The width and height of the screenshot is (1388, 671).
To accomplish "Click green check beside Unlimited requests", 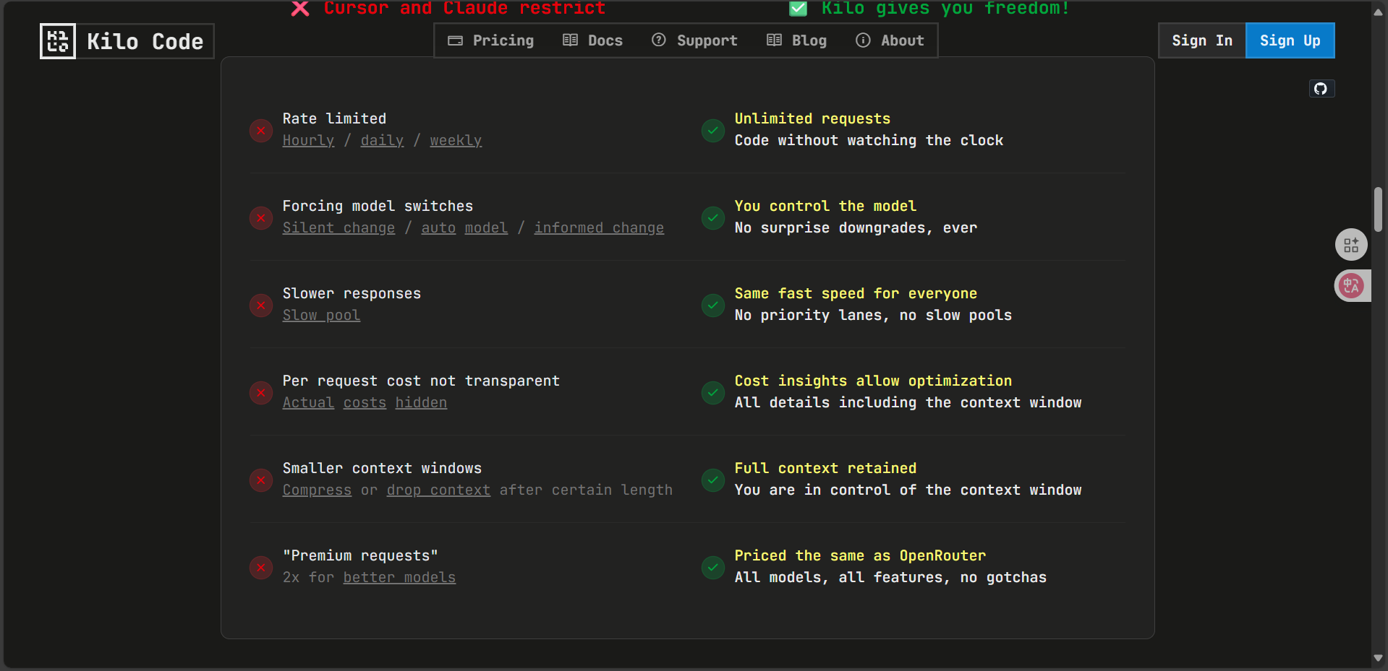I will coord(713,131).
